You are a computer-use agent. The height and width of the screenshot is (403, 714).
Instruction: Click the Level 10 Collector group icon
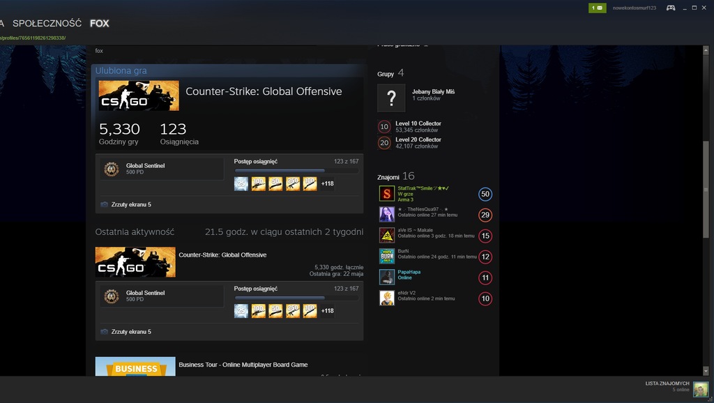point(384,127)
